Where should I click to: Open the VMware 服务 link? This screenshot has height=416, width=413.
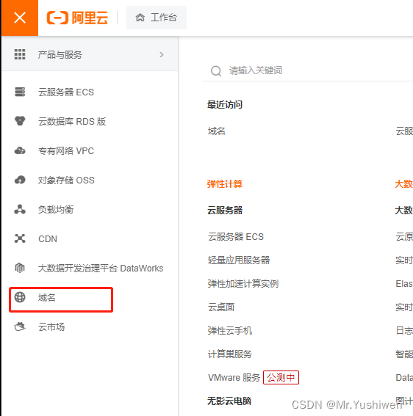click(x=234, y=377)
